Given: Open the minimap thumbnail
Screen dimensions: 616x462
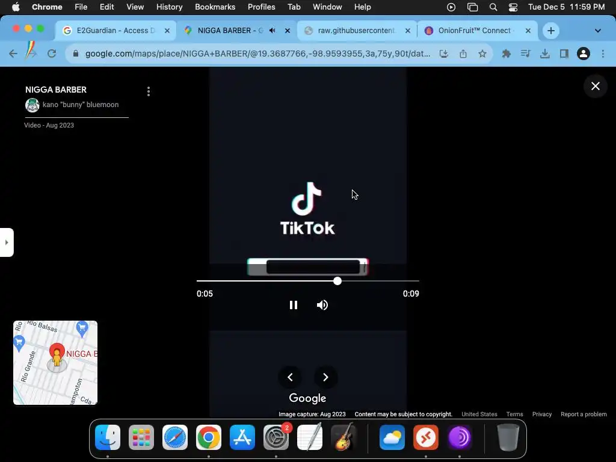Looking at the screenshot, I should tap(55, 363).
